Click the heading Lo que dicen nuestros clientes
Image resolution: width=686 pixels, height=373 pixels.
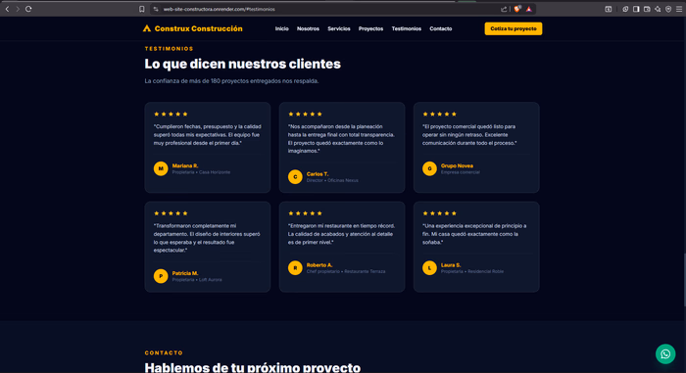click(x=242, y=64)
